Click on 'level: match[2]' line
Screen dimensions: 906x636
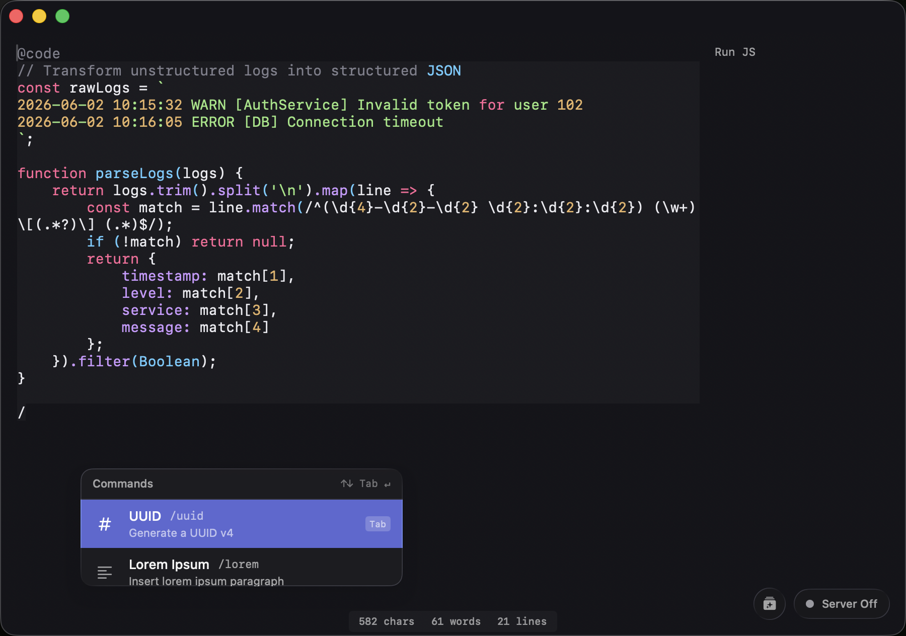pyautogui.click(x=190, y=293)
